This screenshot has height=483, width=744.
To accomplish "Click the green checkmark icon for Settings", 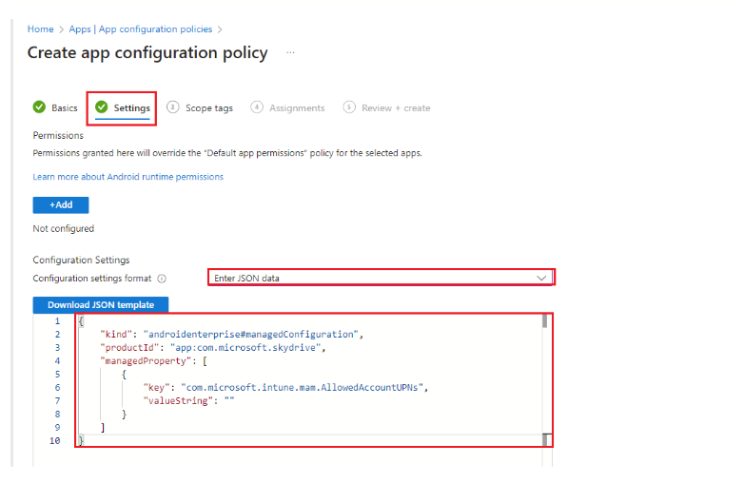I will tap(102, 107).
